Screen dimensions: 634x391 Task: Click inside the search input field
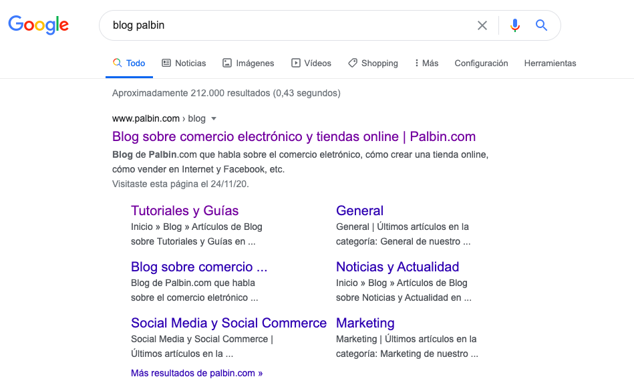287,25
